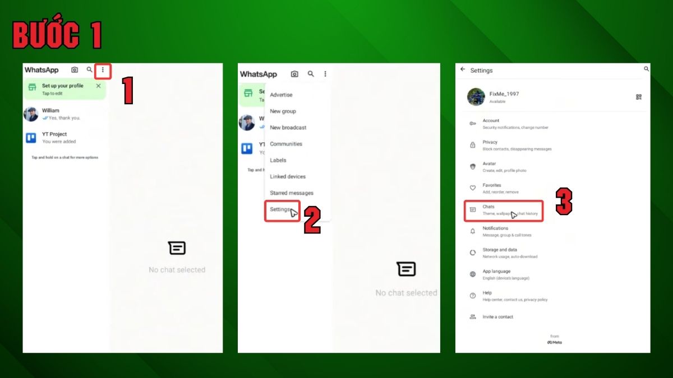Choose New group from the dropdown menu

click(x=283, y=111)
